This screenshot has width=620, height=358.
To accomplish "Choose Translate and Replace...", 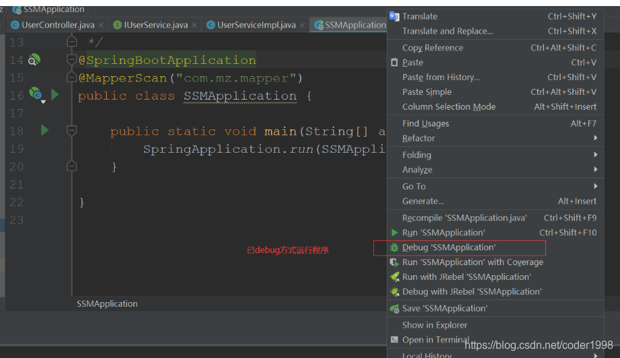I will pyautogui.click(x=496, y=31).
